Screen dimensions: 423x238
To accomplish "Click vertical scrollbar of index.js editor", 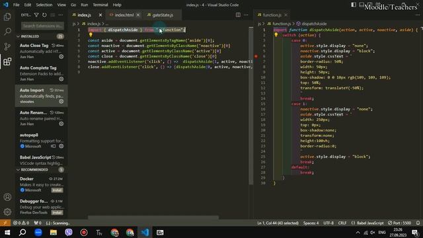I will coord(251,106).
